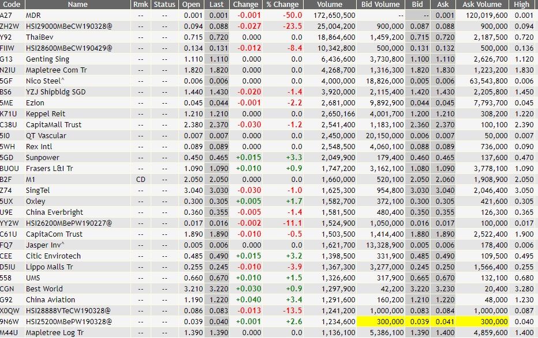
Task: Select Jasper Inv^ stock name
Action: pos(45,245)
